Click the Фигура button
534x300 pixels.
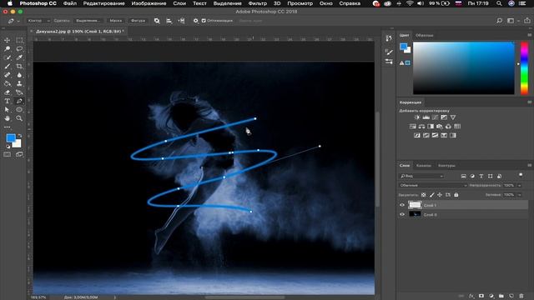(138, 21)
